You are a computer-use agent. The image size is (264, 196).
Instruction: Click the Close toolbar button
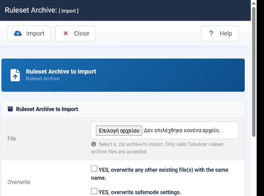[x=76, y=33]
